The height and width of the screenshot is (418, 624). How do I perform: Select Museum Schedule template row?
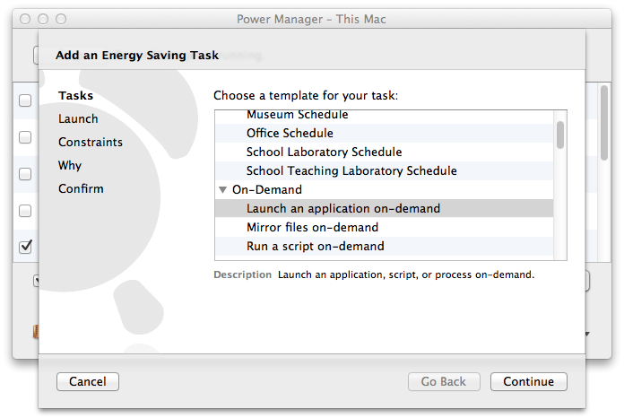coord(384,117)
